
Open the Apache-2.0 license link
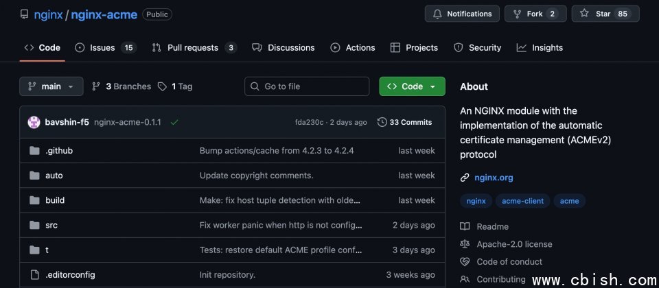(514, 244)
